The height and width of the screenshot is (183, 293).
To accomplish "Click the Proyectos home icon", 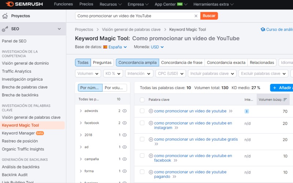I will tap(5, 16).
